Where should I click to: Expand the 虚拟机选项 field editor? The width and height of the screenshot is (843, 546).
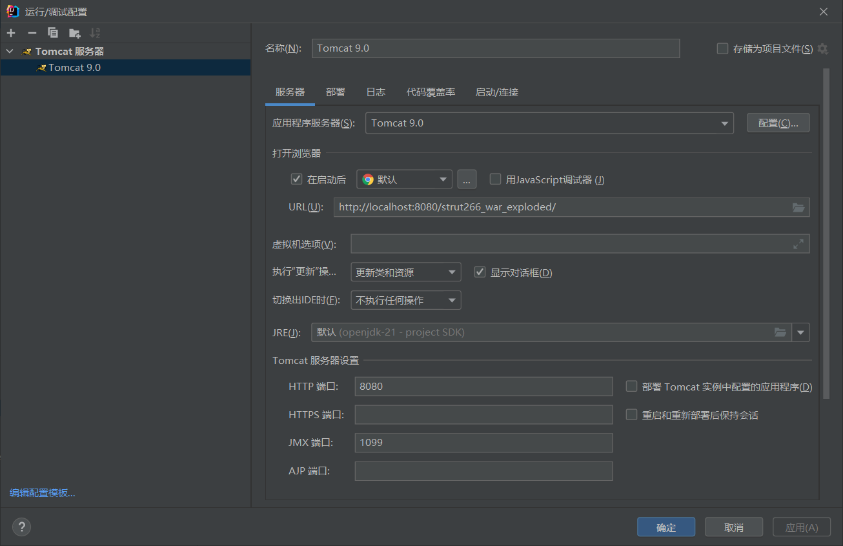(798, 244)
